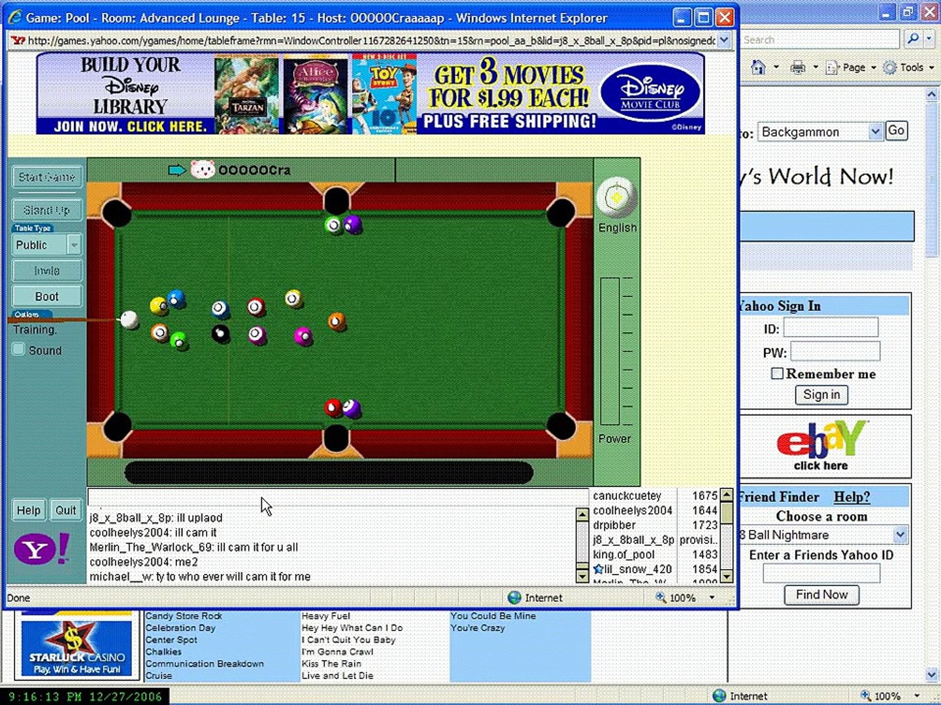Click the search magnifier icon in background browser
The height and width of the screenshot is (705, 941).
coord(913,39)
